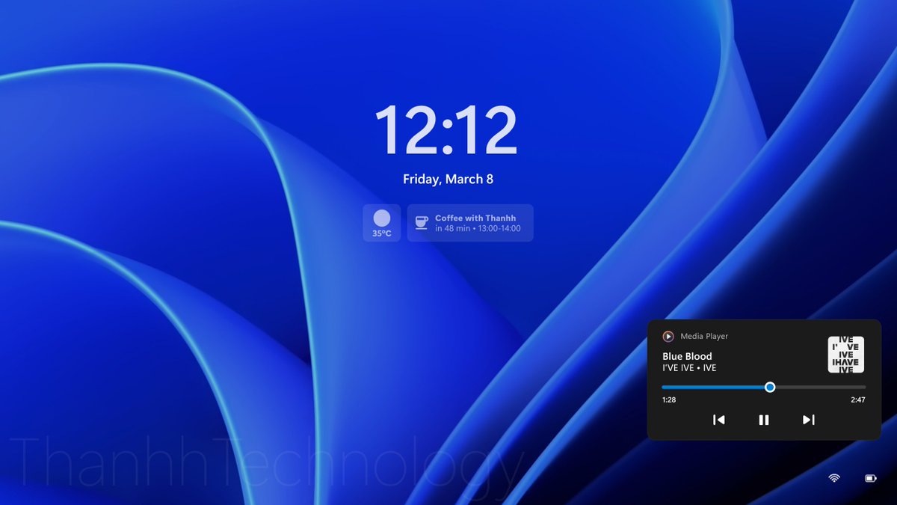
Task: Open the Coffee with Thanhh calendar event
Action: point(470,223)
